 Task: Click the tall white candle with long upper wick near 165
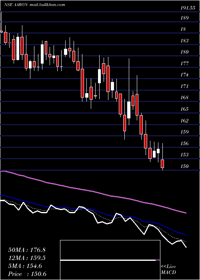[x=129, y=110]
